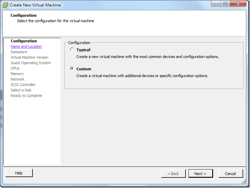Image resolution: width=250 pixels, height=188 pixels.
Task: Click the Network step in sidebar
Action: pos(17,79)
